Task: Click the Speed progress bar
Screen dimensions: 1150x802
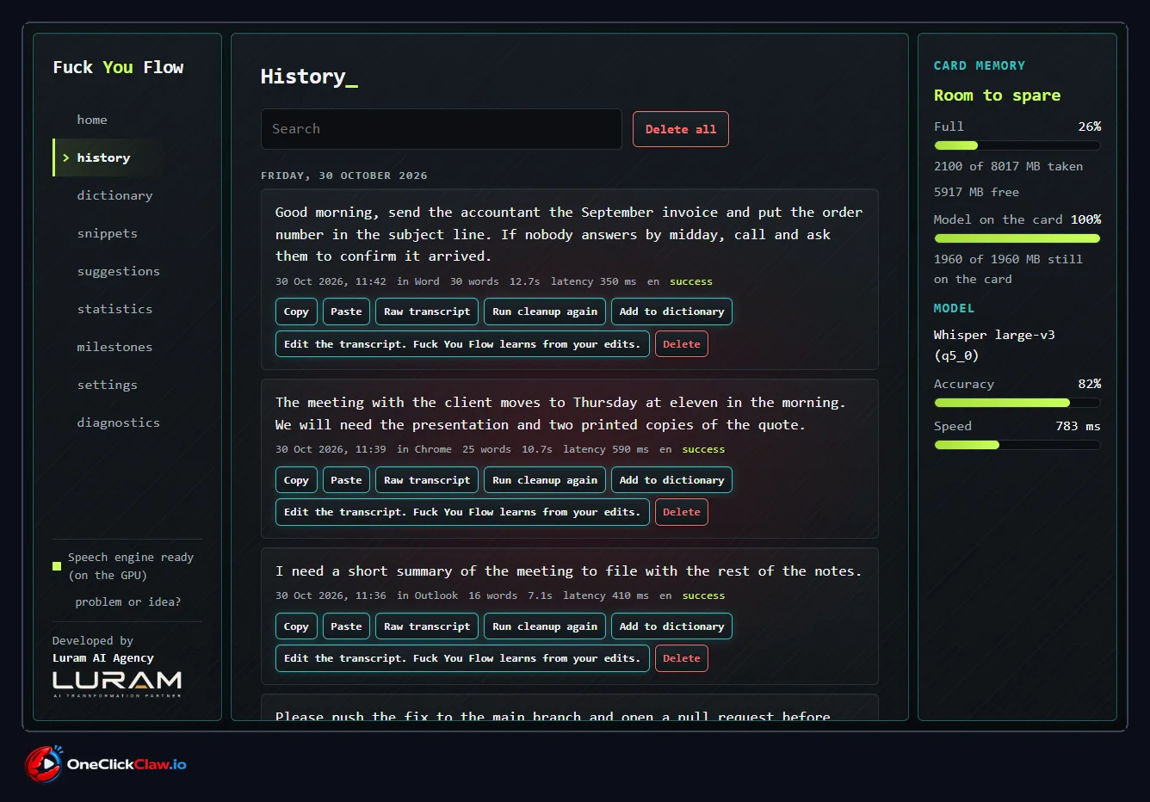Action: pos(1017,445)
